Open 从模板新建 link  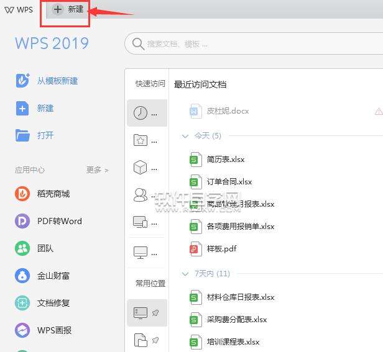point(57,81)
